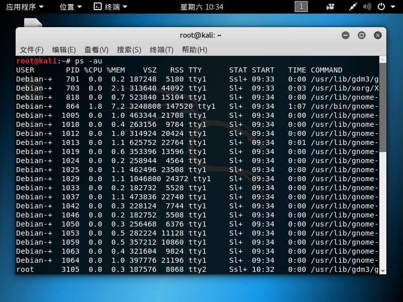Click the USER column header

(25, 70)
